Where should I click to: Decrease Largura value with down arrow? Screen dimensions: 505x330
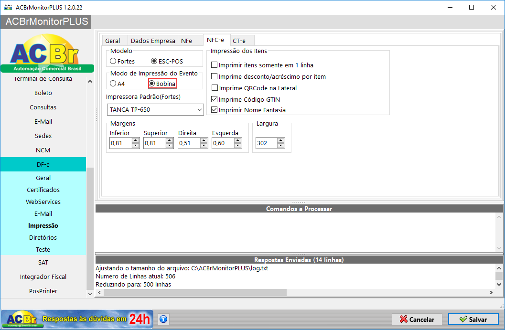[281, 146]
